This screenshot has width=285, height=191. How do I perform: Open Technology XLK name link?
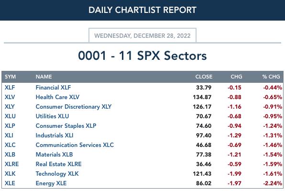(57, 174)
